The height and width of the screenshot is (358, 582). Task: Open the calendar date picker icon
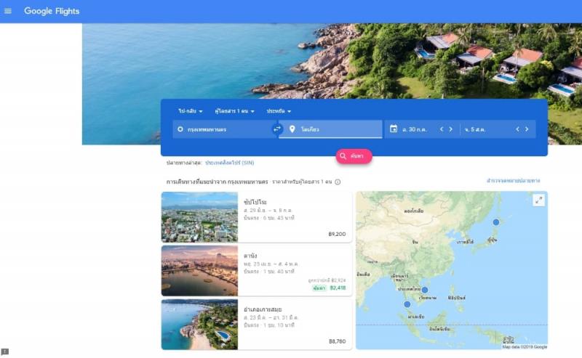(x=394, y=129)
